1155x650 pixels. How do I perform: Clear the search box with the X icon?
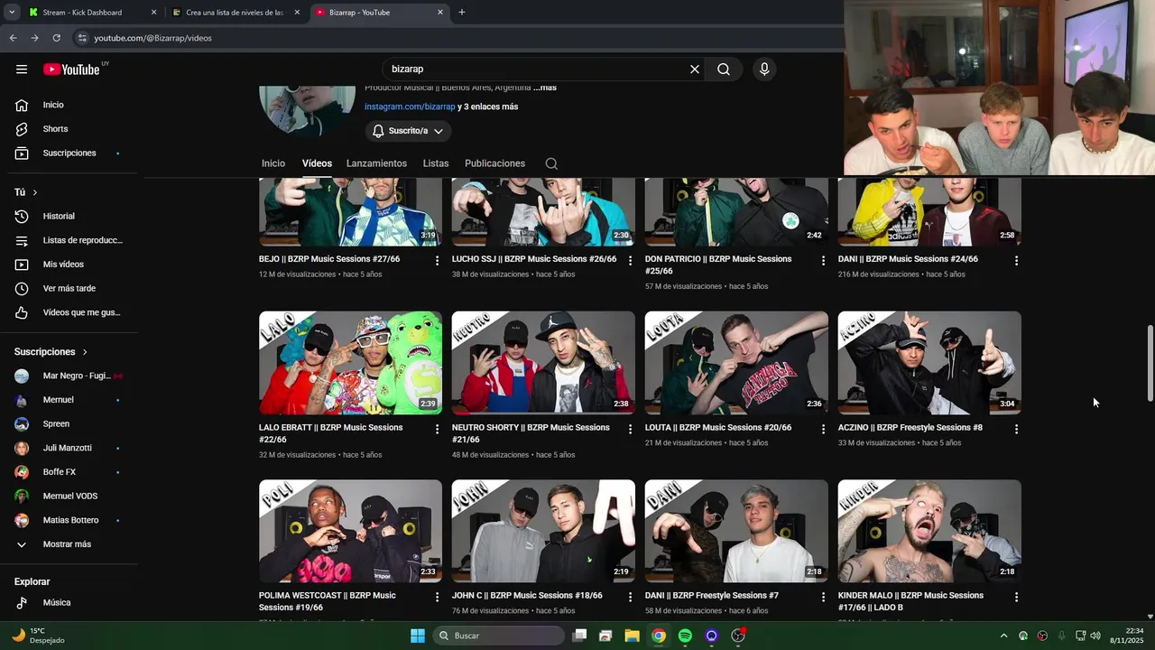pos(695,70)
